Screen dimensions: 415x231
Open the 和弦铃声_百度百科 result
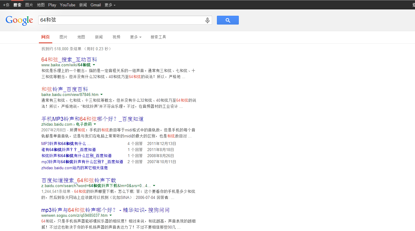(x=64, y=89)
